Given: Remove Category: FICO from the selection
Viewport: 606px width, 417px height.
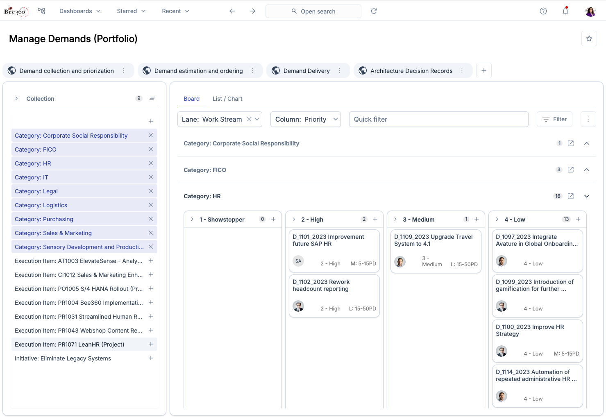Looking at the screenshot, I should [x=151, y=150].
